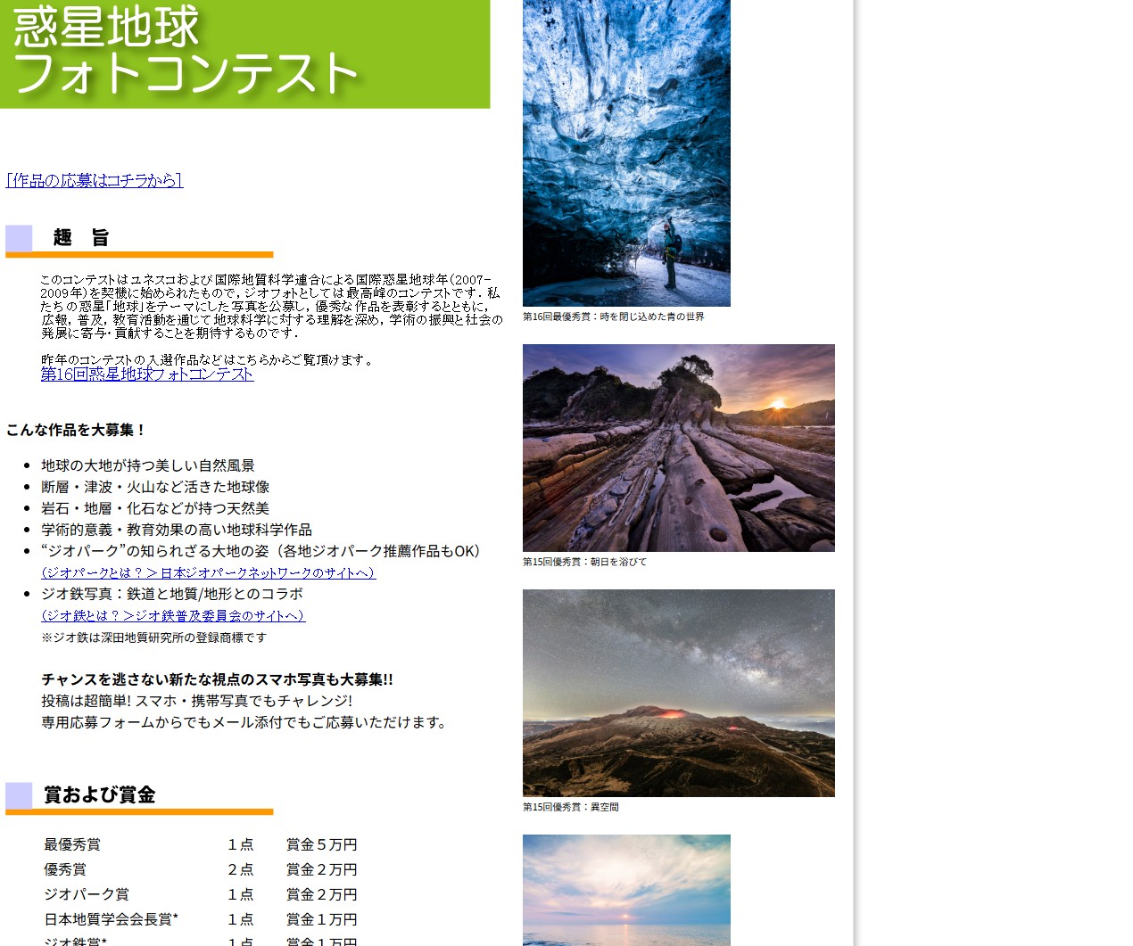Click the purple square beside 賞および賞金 heading
The width and height of the screenshot is (1133, 946).
pyautogui.click(x=19, y=794)
